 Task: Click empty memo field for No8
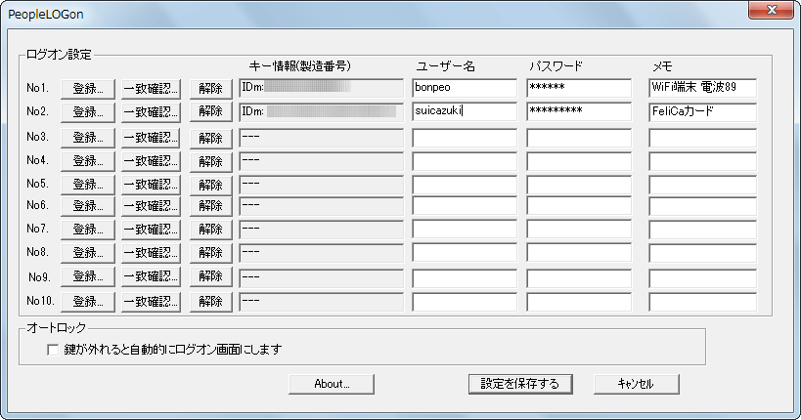pyautogui.click(x=702, y=253)
